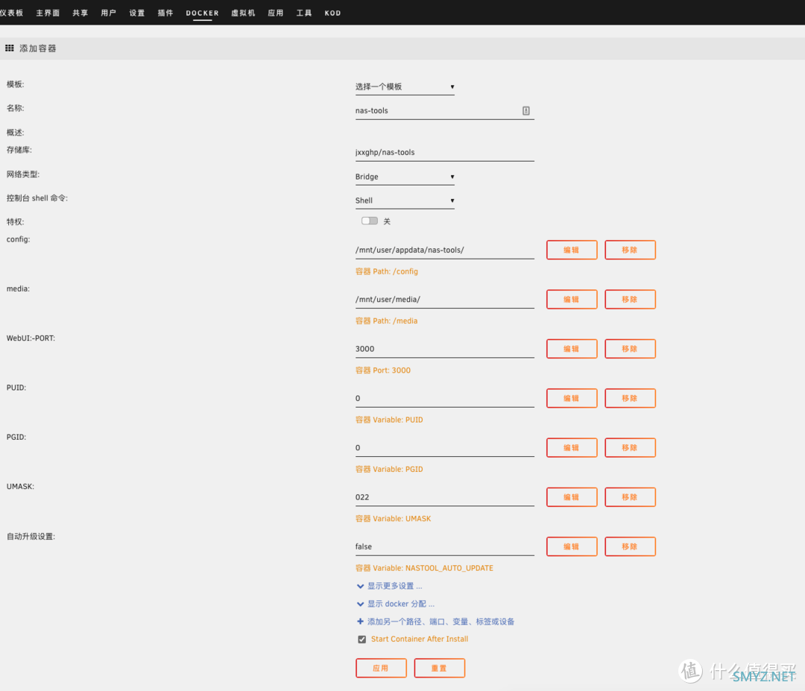Click 添加另一个路径、端口、变量、标签或设备 link

pos(441,622)
